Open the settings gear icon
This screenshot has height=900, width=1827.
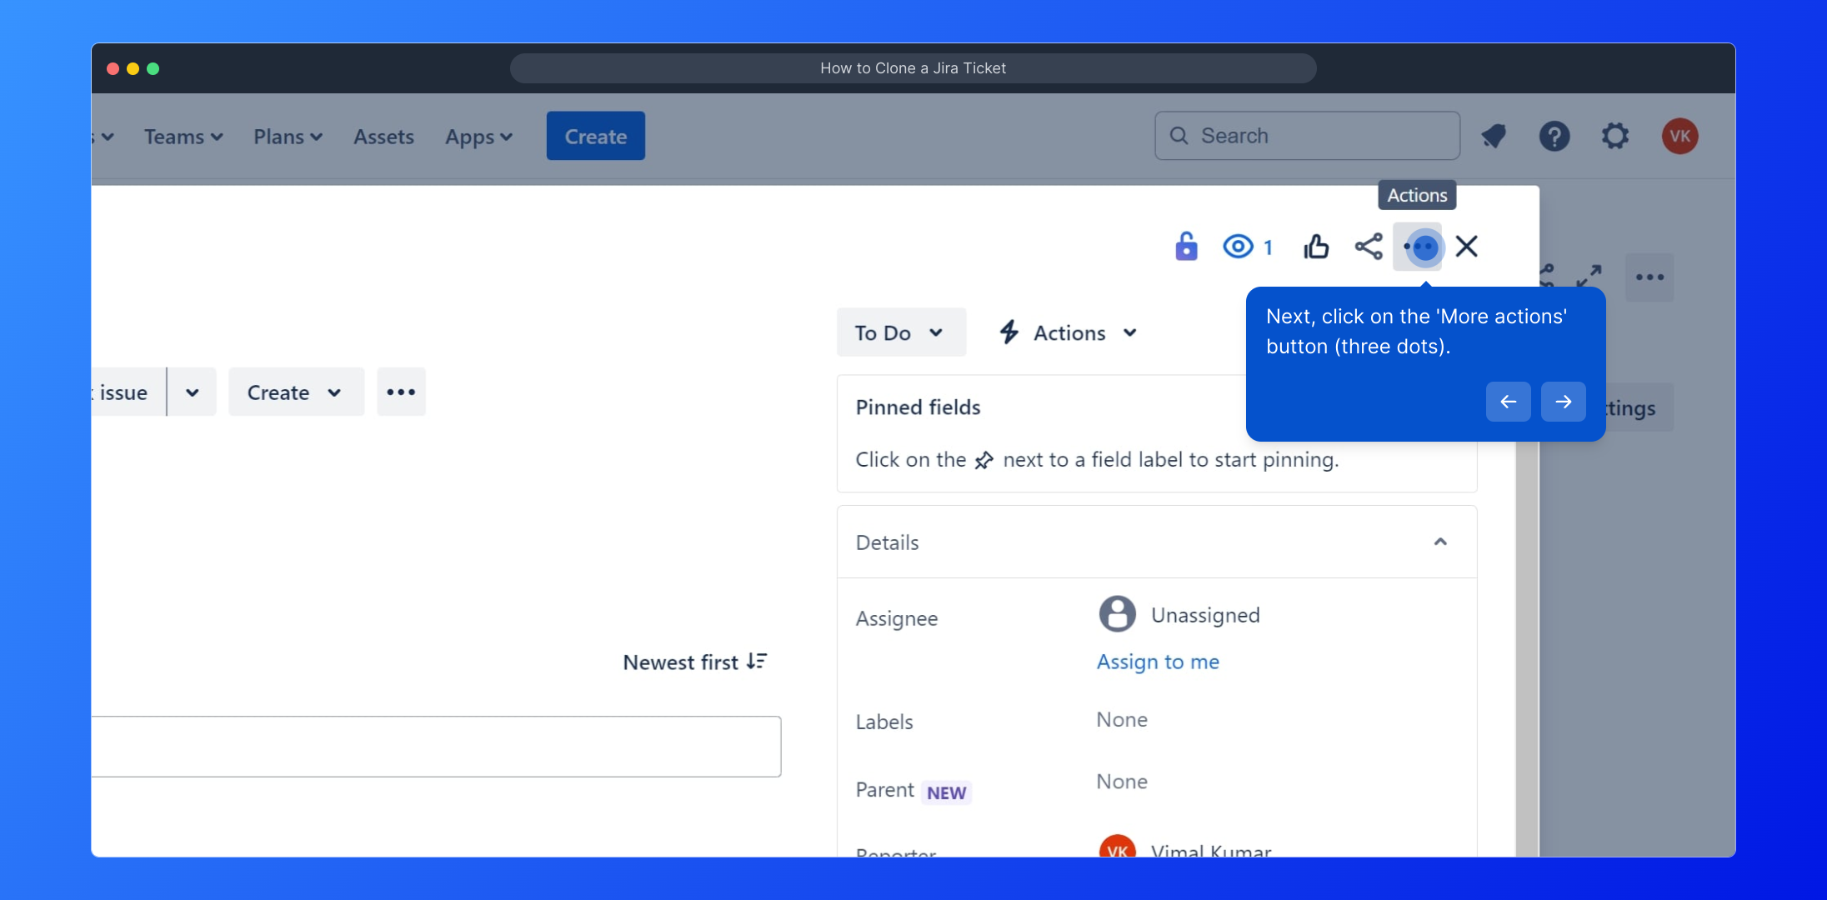[x=1615, y=136]
